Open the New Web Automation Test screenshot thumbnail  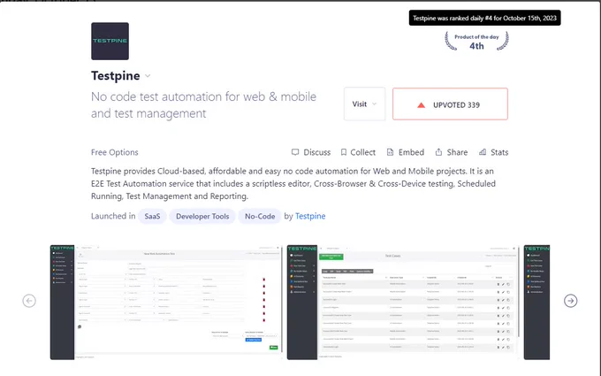pos(166,303)
